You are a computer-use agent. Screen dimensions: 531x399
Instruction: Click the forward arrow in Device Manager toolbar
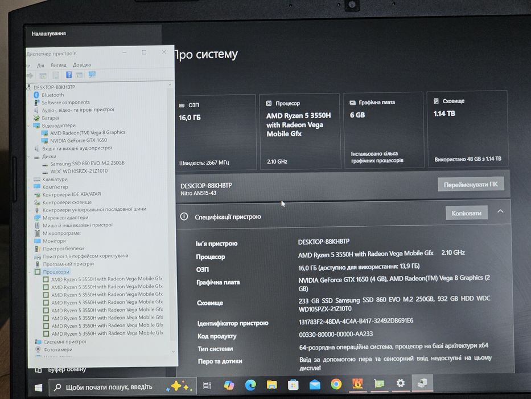pyautogui.click(x=30, y=76)
